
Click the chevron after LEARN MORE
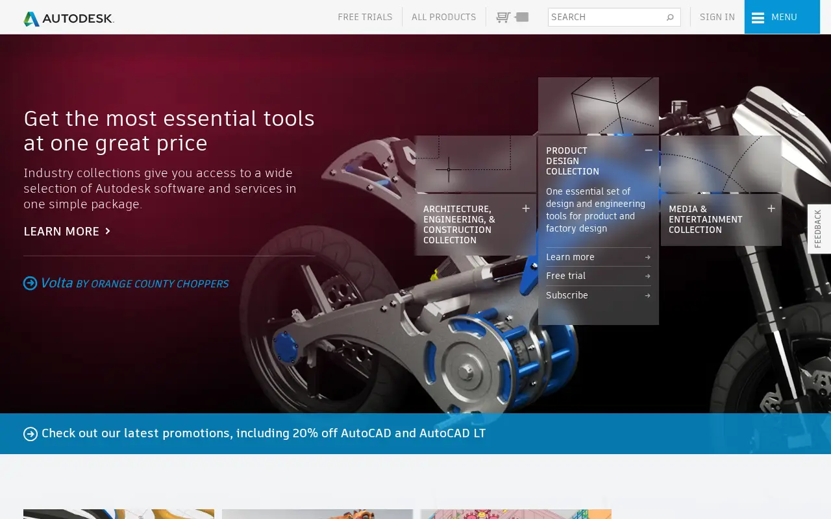108,231
